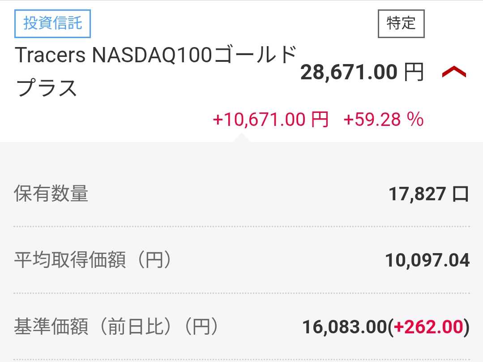Click the dotted divider below 平均取得価額 row
Screen dimensions: 483x362
click(242, 293)
